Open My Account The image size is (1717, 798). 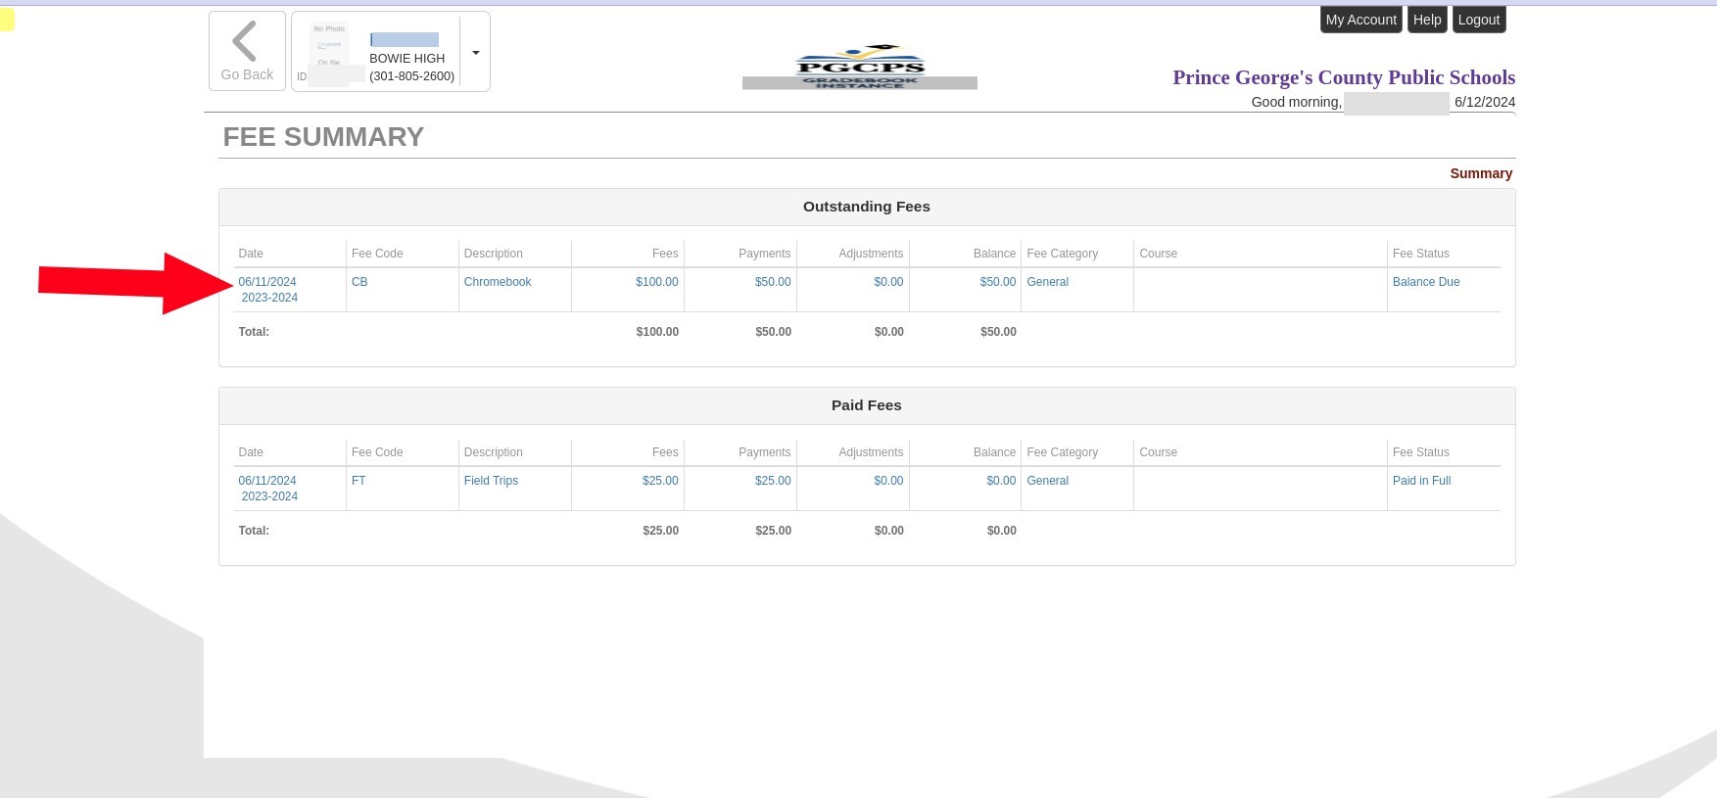point(1360,20)
